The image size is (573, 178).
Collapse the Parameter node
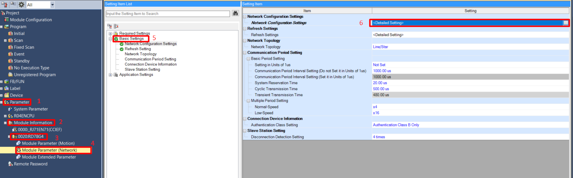click(x=1, y=102)
